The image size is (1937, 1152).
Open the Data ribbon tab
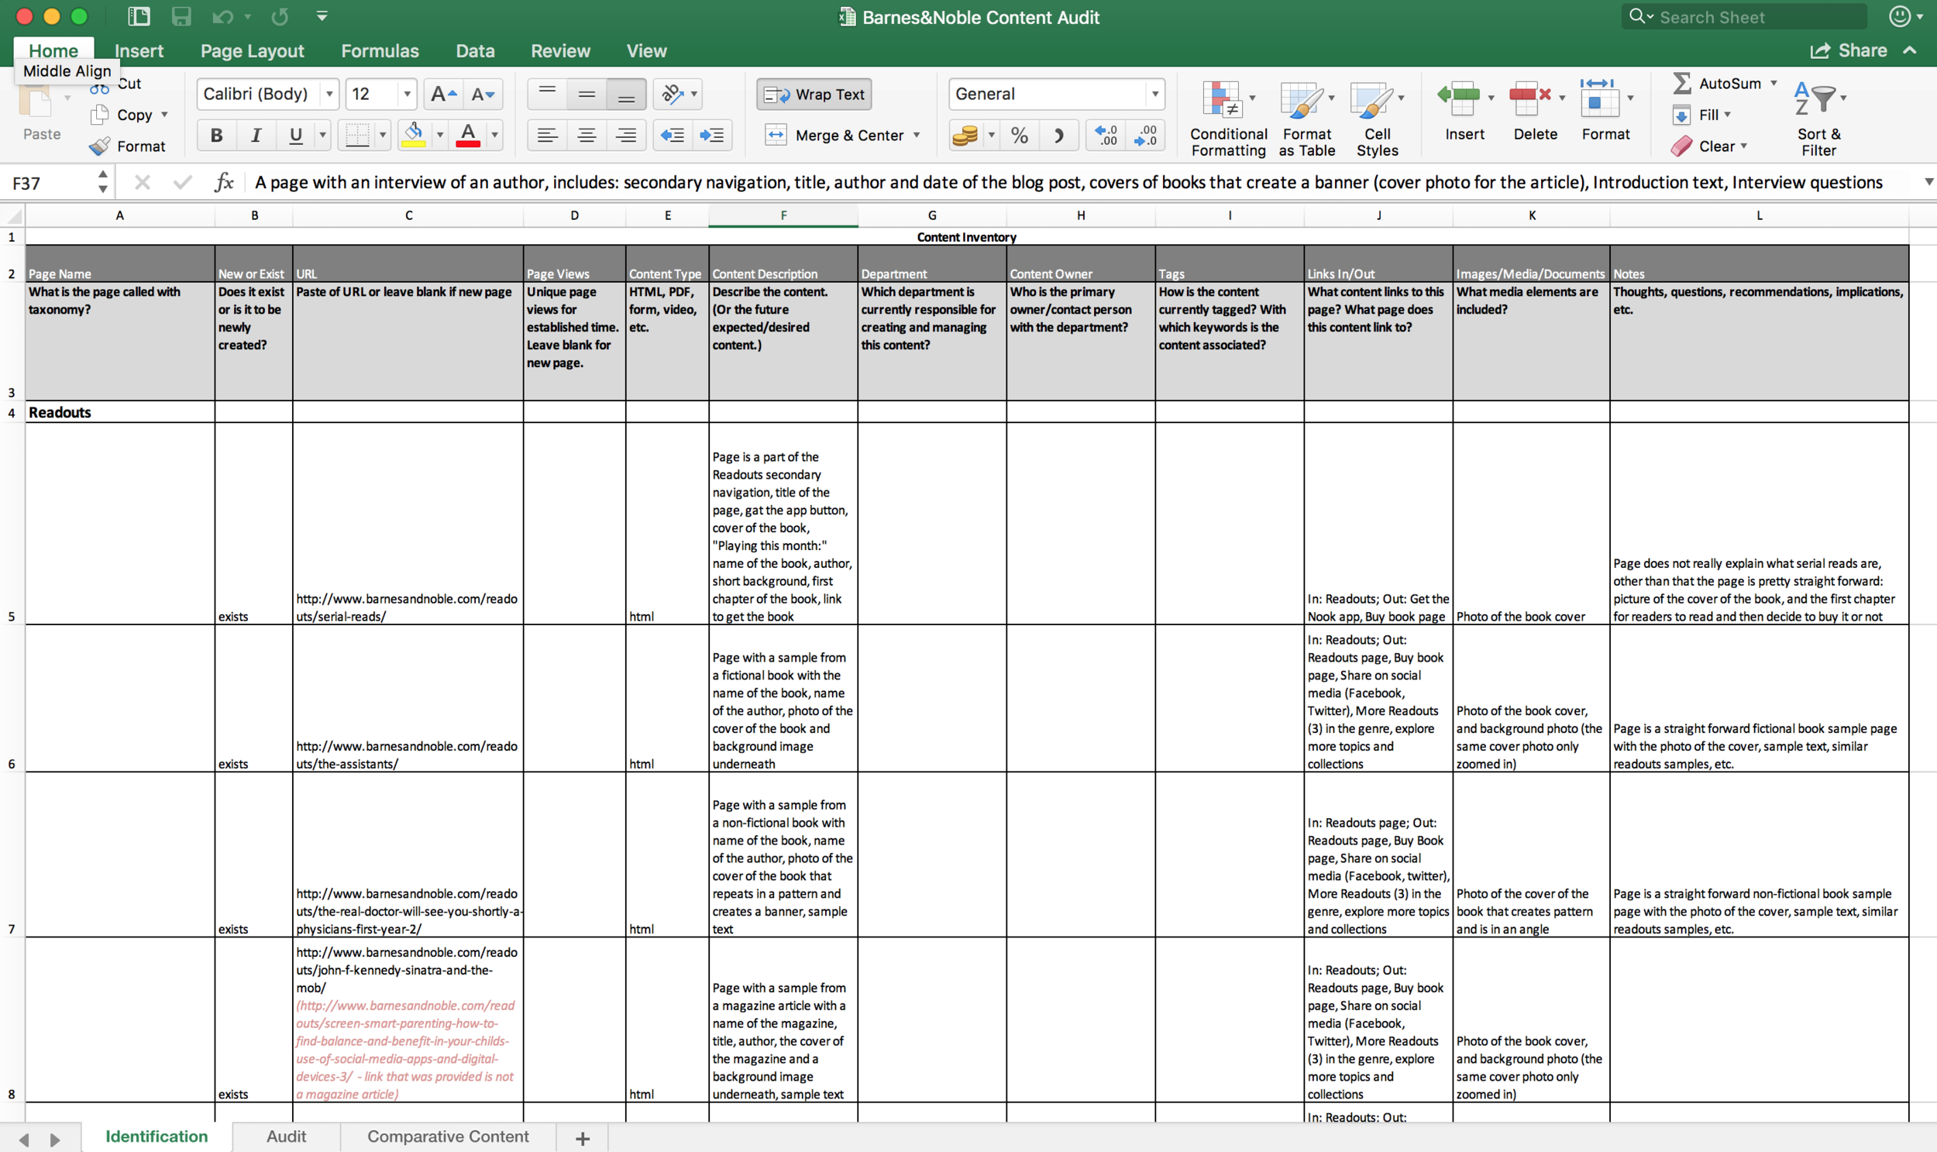475,50
